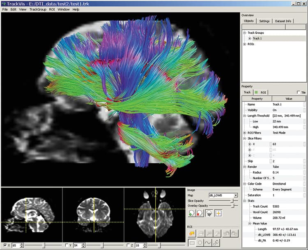Viewport: 308px width, 250px height.
Task: Collapse the Track Groups tree node
Action: [245, 32]
